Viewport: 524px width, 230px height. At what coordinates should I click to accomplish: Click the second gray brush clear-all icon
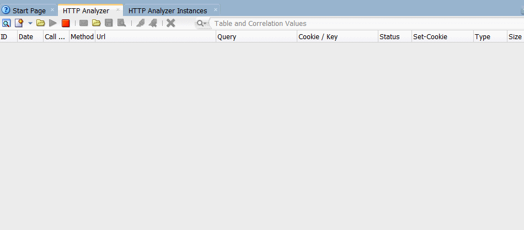click(153, 23)
